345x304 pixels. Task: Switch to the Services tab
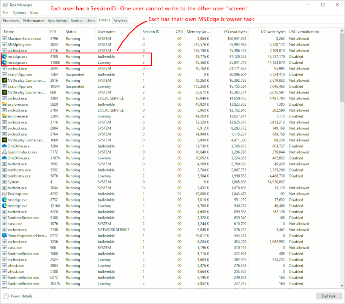click(120, 21)
